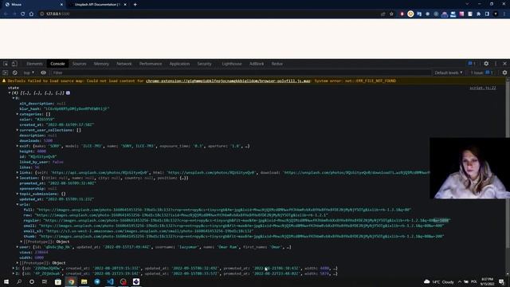This screenshot has height=287, width=510.
Task: Expand the links object
Action: (x=18, y=172)
